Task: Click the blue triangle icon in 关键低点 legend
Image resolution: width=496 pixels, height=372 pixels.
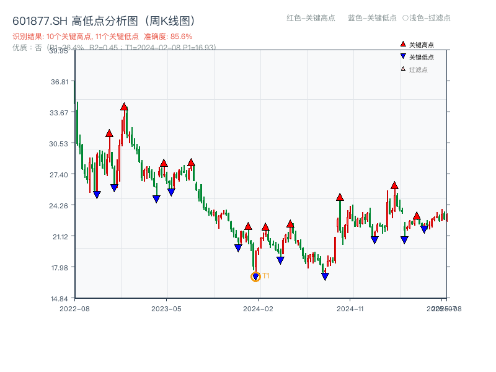Action: coord(403,56)
